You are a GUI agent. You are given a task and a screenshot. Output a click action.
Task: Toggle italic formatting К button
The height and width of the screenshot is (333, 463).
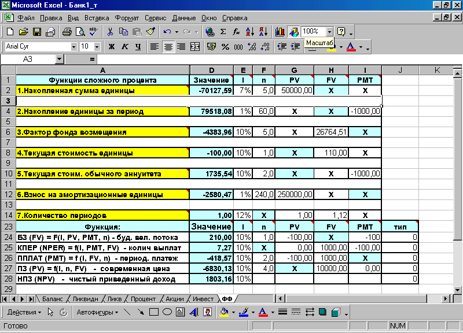(125, 47)
